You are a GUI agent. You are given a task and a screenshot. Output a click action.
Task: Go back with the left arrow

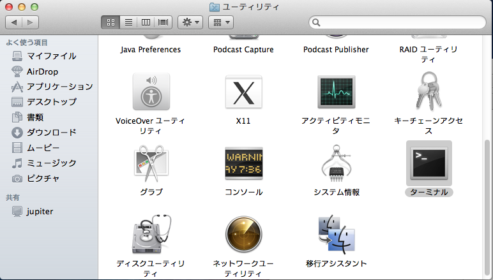[x=14, y=22]
